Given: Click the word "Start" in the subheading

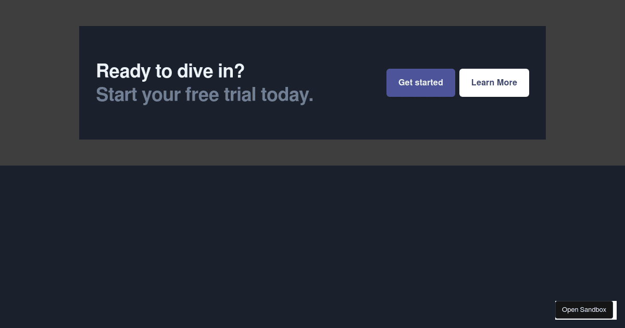Looking at the screenshot, I should tap(116, 95).
